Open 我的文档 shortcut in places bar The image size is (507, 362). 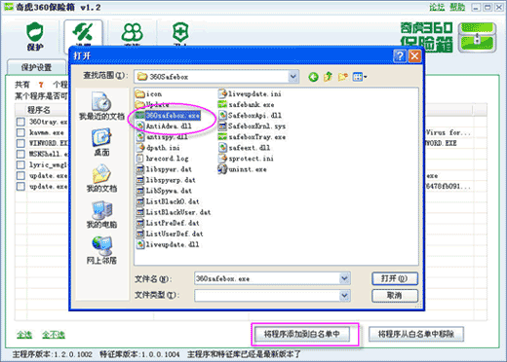tap(101, 178)
